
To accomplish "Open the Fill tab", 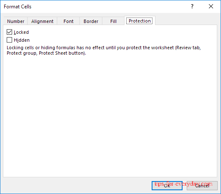I will 113,21.
